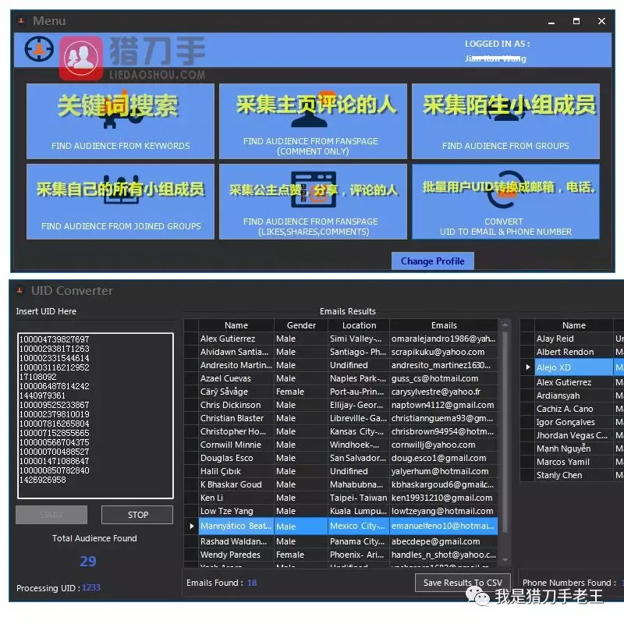Select Ardiansyah in the phone numbers table
Viewport: 624px width, 624px height.
(573, 395)
